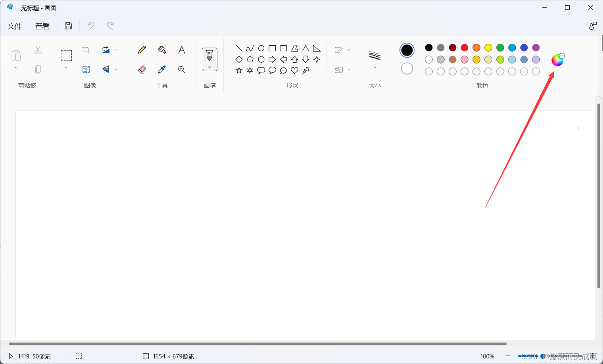Select the Lightning bolt shape
The image size is (603, 364).
[x=305, y=70]
